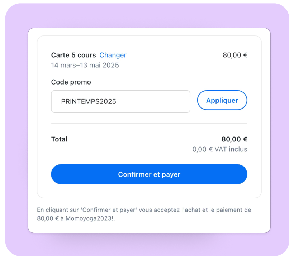Click the Total label
294x260 pixels.
[x=59, y=139]
